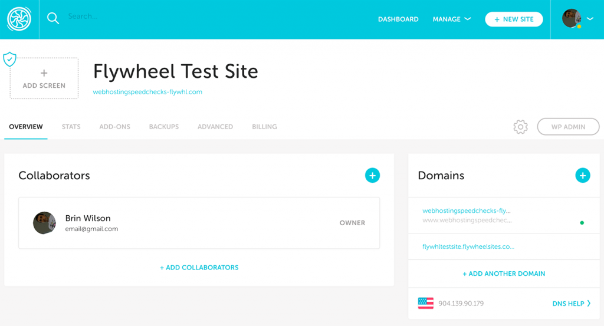Click the Flywheel logo icon
The height and width of the screenshot is (326, 604).
coord(19,19)
